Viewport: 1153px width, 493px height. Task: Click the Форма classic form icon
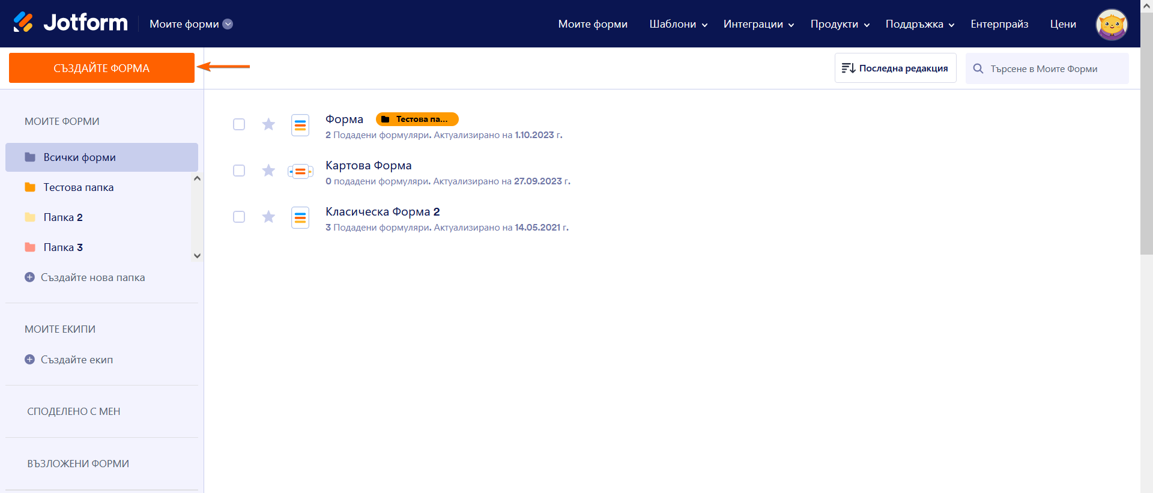pos(300,126)
